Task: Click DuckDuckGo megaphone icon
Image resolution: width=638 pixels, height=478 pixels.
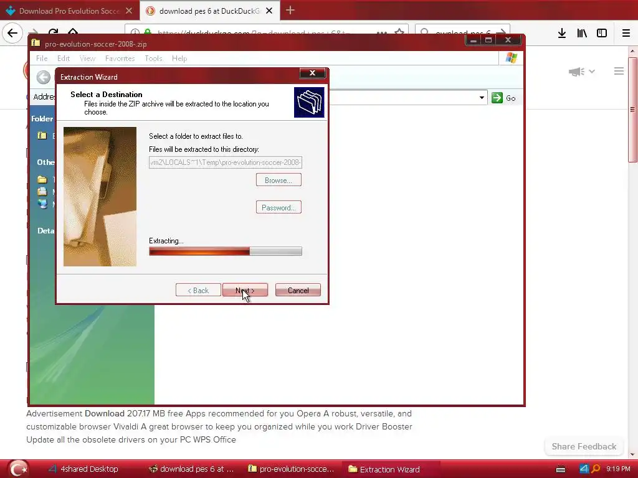Action: click(x=576, y=72)
